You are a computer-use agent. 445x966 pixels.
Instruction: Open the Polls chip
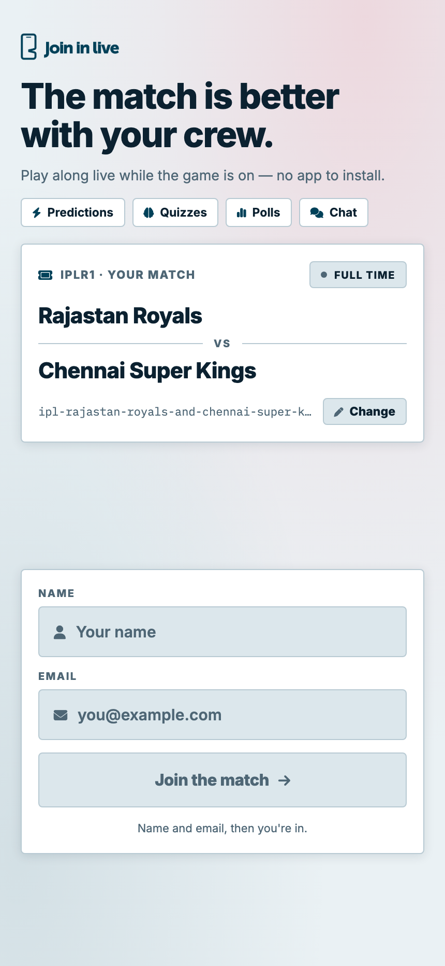pyautogui.click(x=259, y=212)
